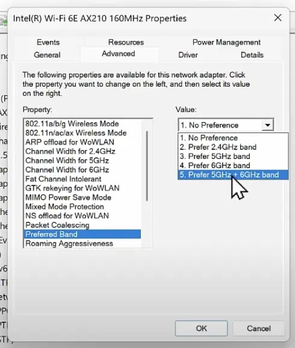Open the Driver tab
The image size is (295, 348).
coord(188,55)
